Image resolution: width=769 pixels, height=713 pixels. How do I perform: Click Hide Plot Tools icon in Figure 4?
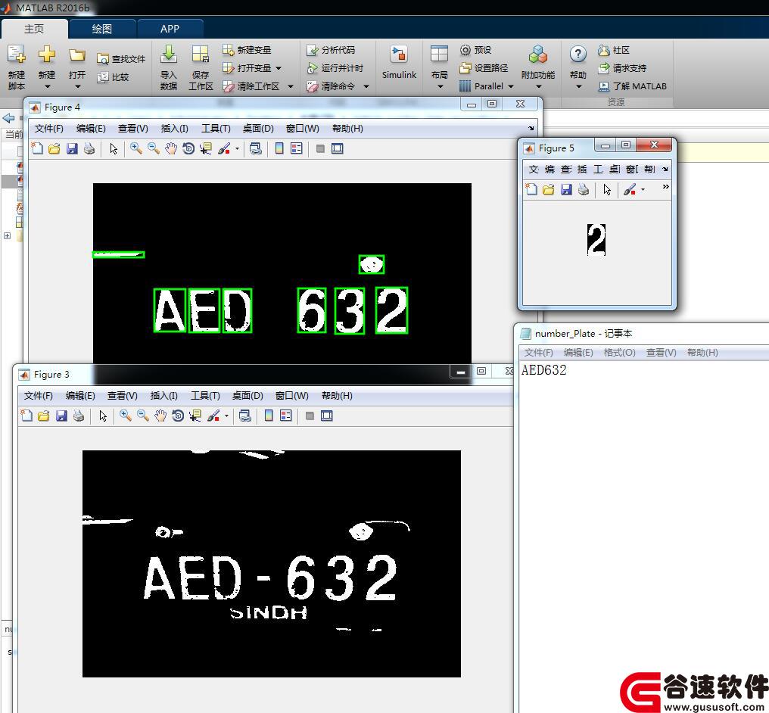click(319, 148)
